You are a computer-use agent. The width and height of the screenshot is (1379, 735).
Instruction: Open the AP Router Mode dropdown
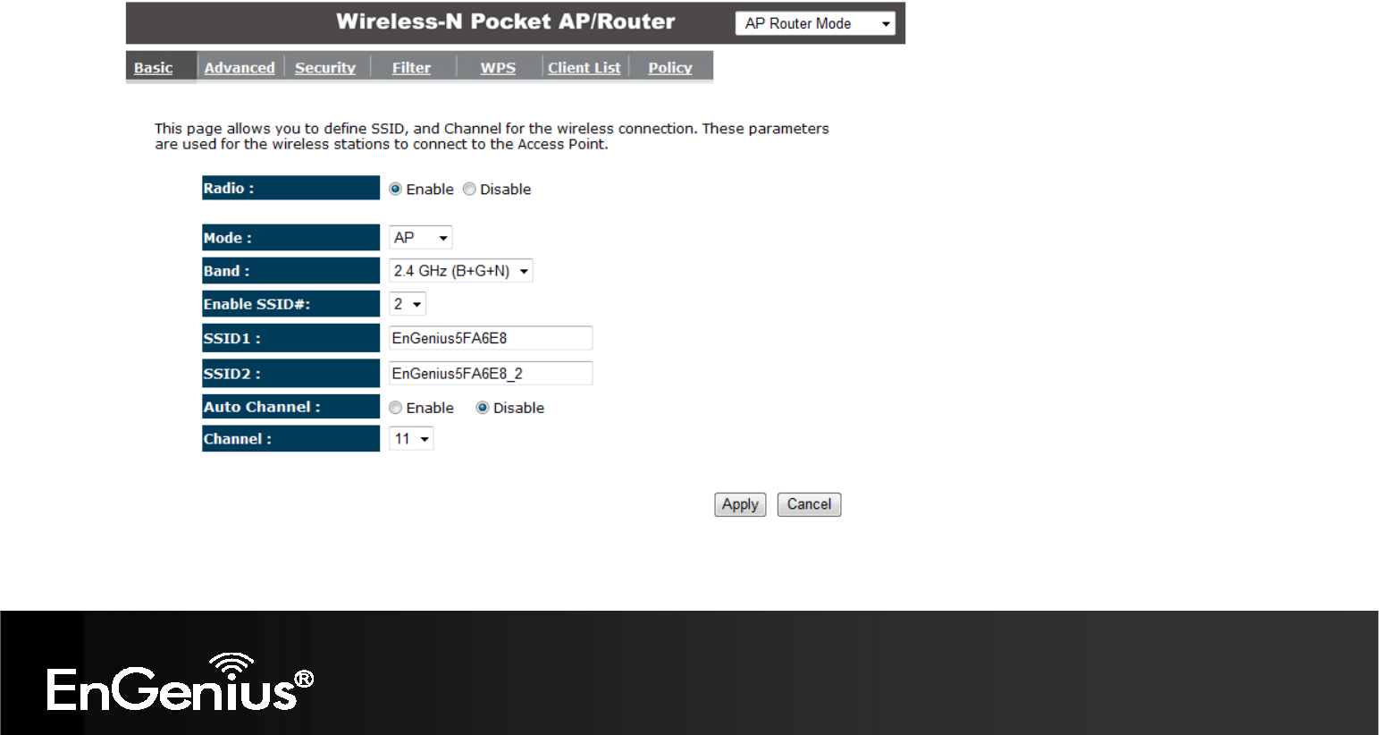click(x=815, y=23)
